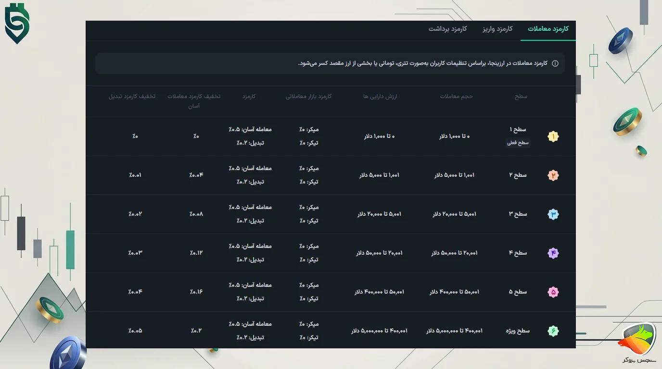This screenshot has height=369, width=662.
Task: Click the تبدیل fee in level 4 row
Action: [x=250, y=260]
